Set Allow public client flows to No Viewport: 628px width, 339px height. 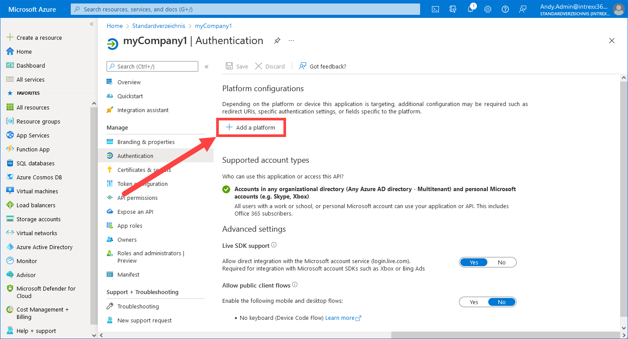501,302
